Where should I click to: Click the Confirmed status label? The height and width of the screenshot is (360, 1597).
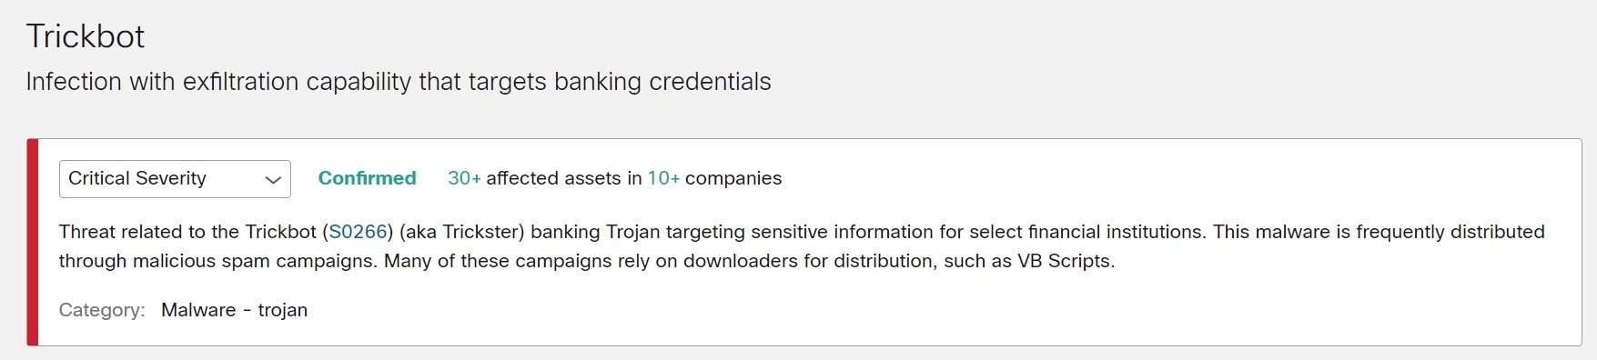click(367, 178)
